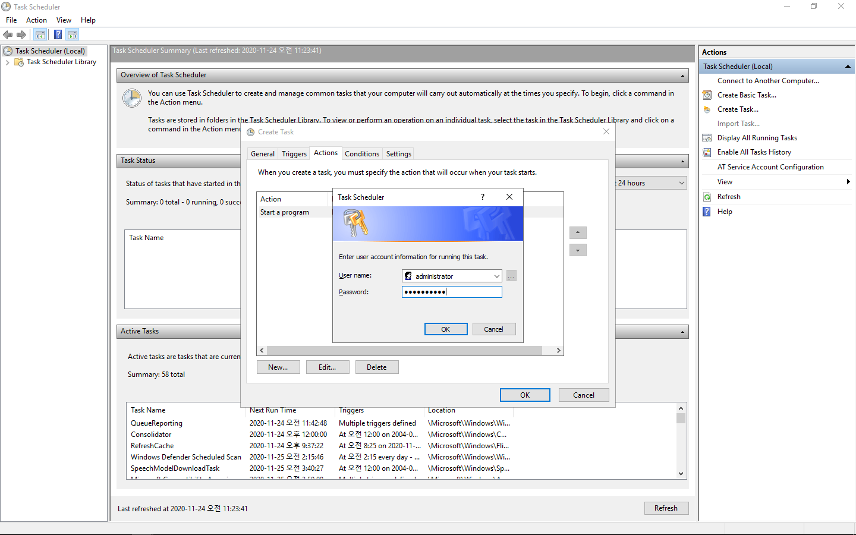This screenshot has height=535, width=856.
Task: Expand the Task Scheduler Library tree node
Action: point(7,62)
